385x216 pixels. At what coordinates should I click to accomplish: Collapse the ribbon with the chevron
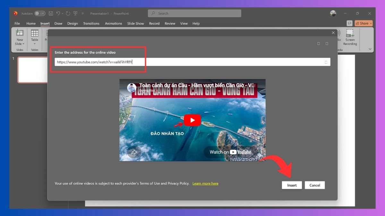coord(370,49)
